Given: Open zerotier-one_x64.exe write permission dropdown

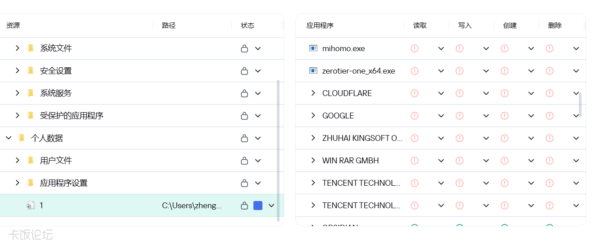Looking at the screenshot, I should pos(486,71).
